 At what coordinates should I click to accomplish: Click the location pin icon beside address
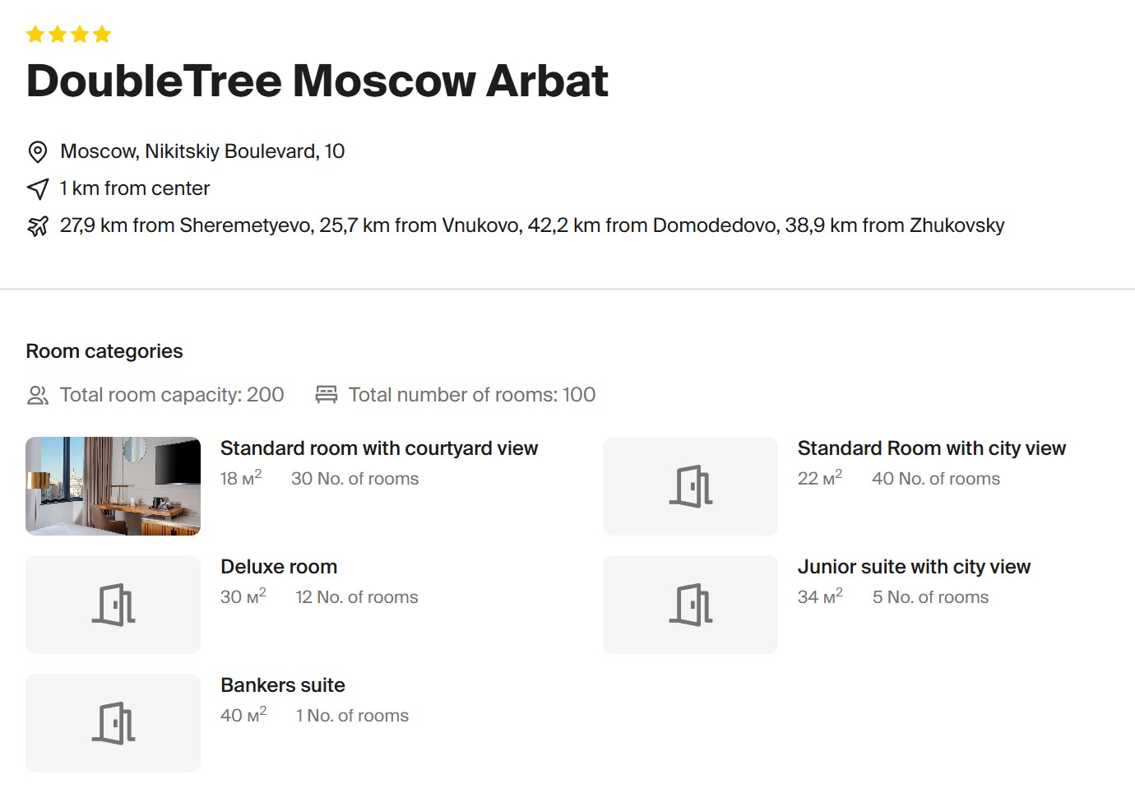pyautogui.click(x=37, y=152)
